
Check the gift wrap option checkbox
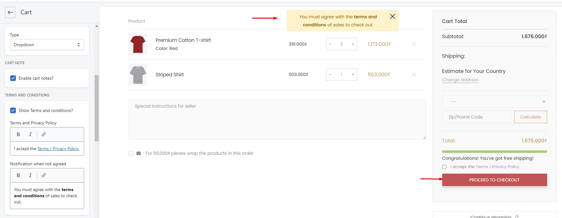[x=131, y=153]
